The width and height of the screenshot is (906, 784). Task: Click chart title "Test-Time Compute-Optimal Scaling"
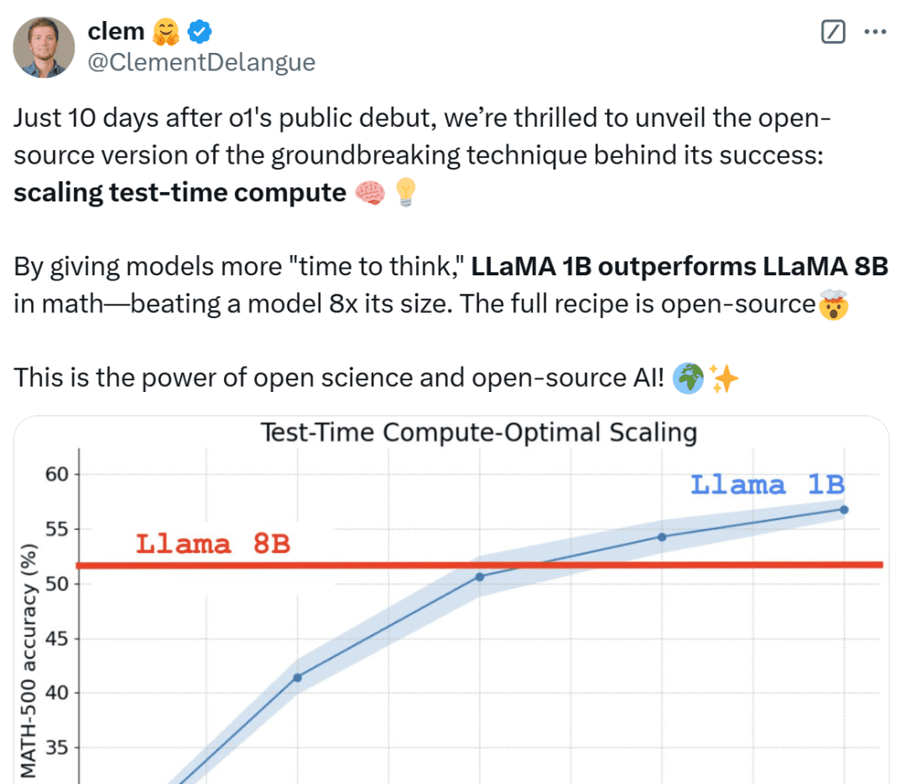pyautogui.click(x=479, y=433)
